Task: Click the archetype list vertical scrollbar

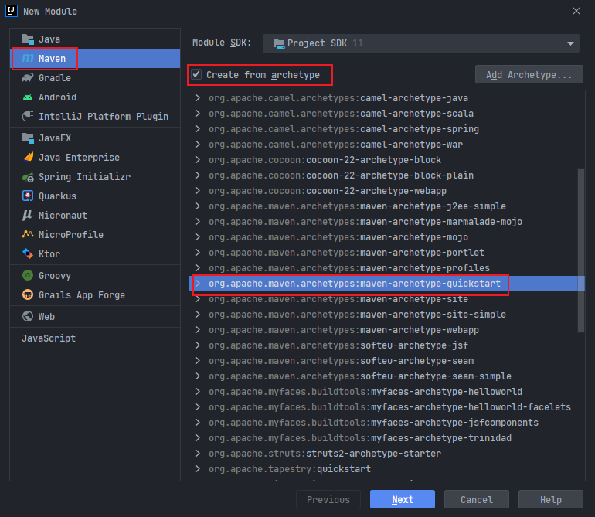Action: click(x=581, y=250)
